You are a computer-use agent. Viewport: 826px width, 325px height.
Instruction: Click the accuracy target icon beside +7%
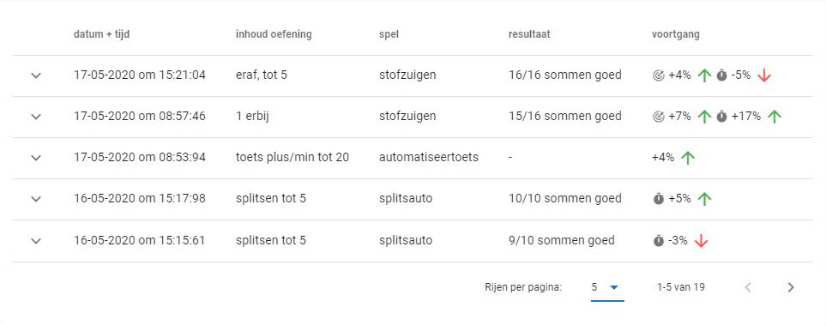(658, 117)
